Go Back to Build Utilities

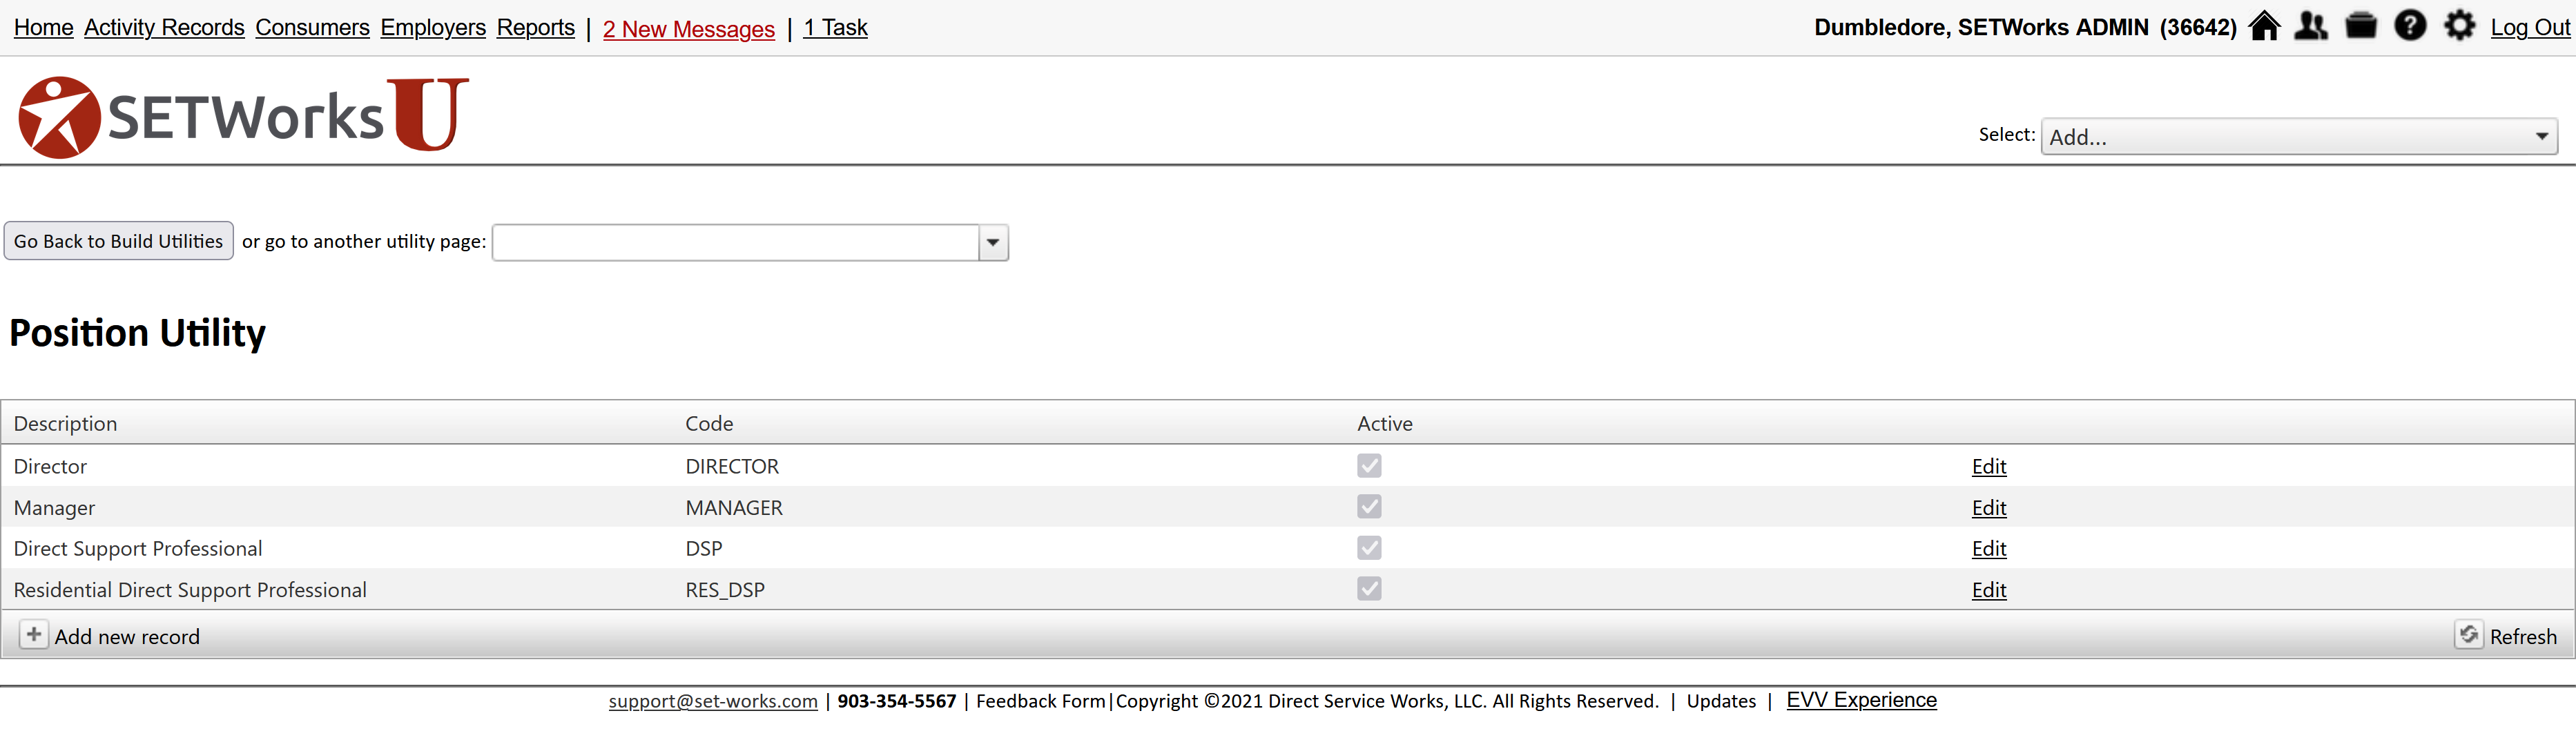coord(119,241)
